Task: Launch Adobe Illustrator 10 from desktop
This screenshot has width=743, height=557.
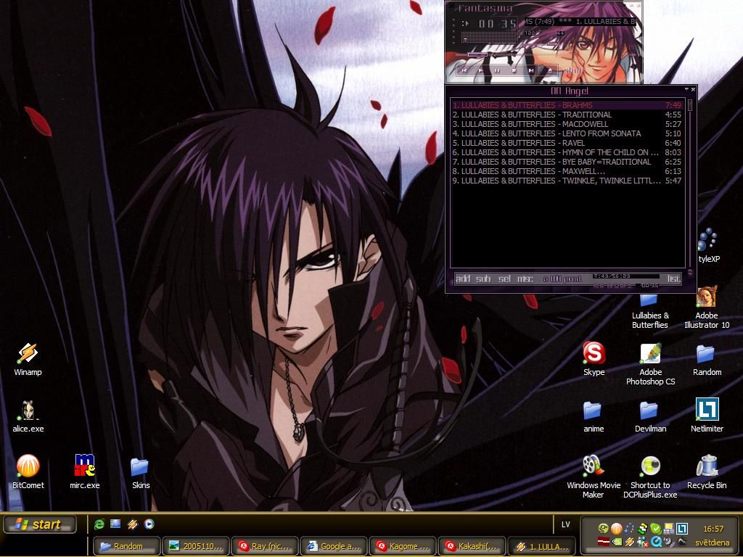Action: click(x=707, y=308)
